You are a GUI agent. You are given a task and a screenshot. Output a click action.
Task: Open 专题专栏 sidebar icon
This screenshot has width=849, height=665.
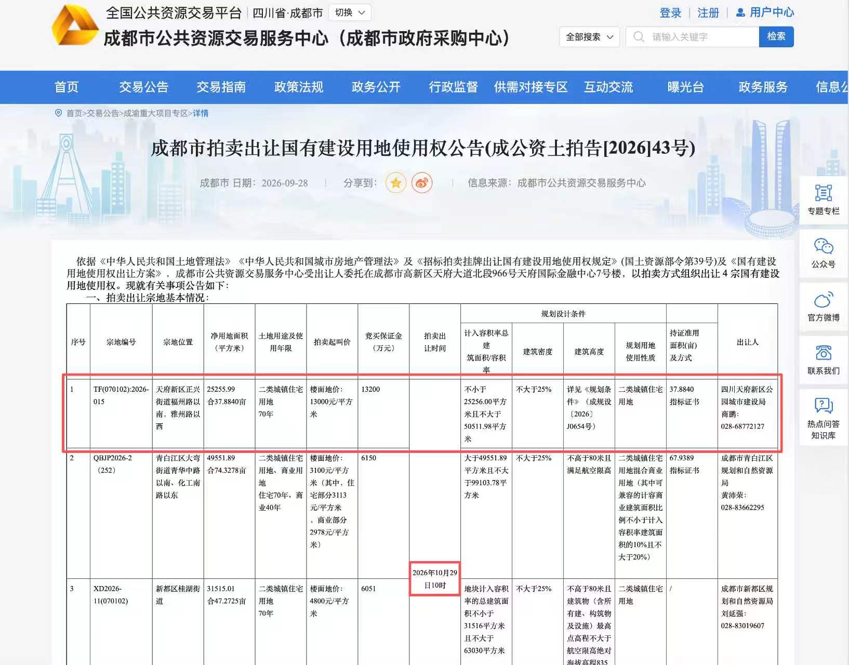pos(824,193)
